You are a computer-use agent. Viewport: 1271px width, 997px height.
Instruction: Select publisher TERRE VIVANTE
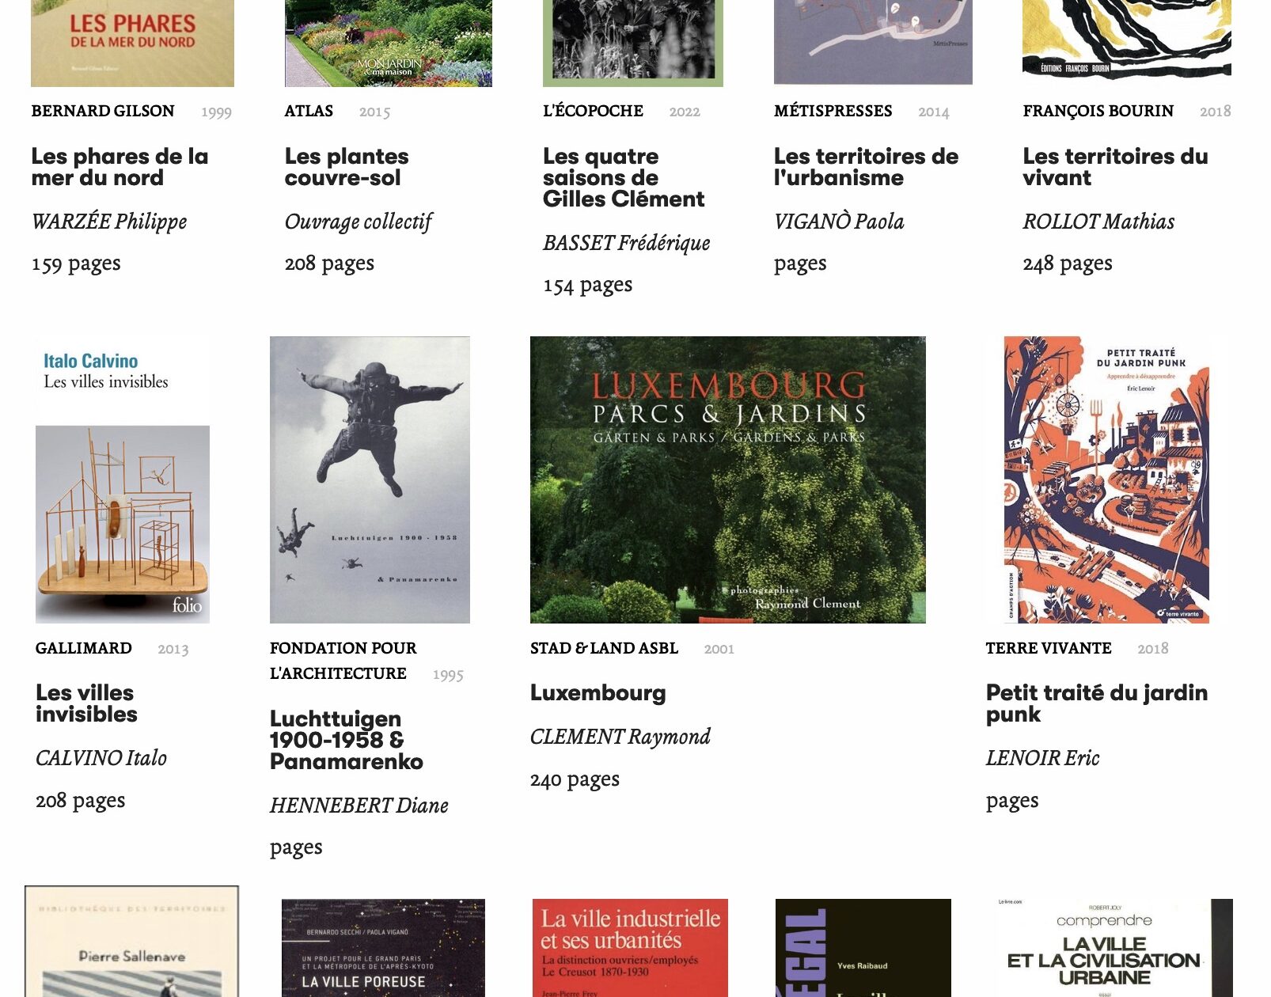coord(1049,648)
